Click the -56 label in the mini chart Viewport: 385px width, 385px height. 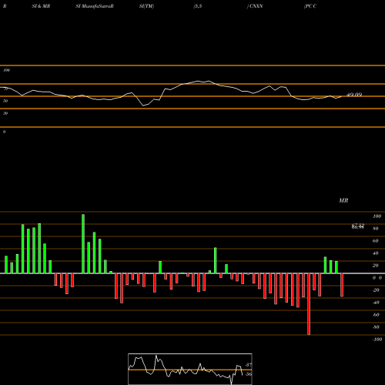click(x=248, y=374)
